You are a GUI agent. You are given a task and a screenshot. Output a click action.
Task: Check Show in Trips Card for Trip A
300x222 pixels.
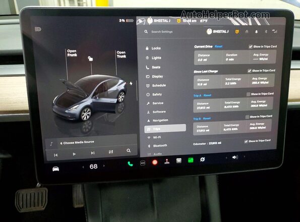click(248, 94)
